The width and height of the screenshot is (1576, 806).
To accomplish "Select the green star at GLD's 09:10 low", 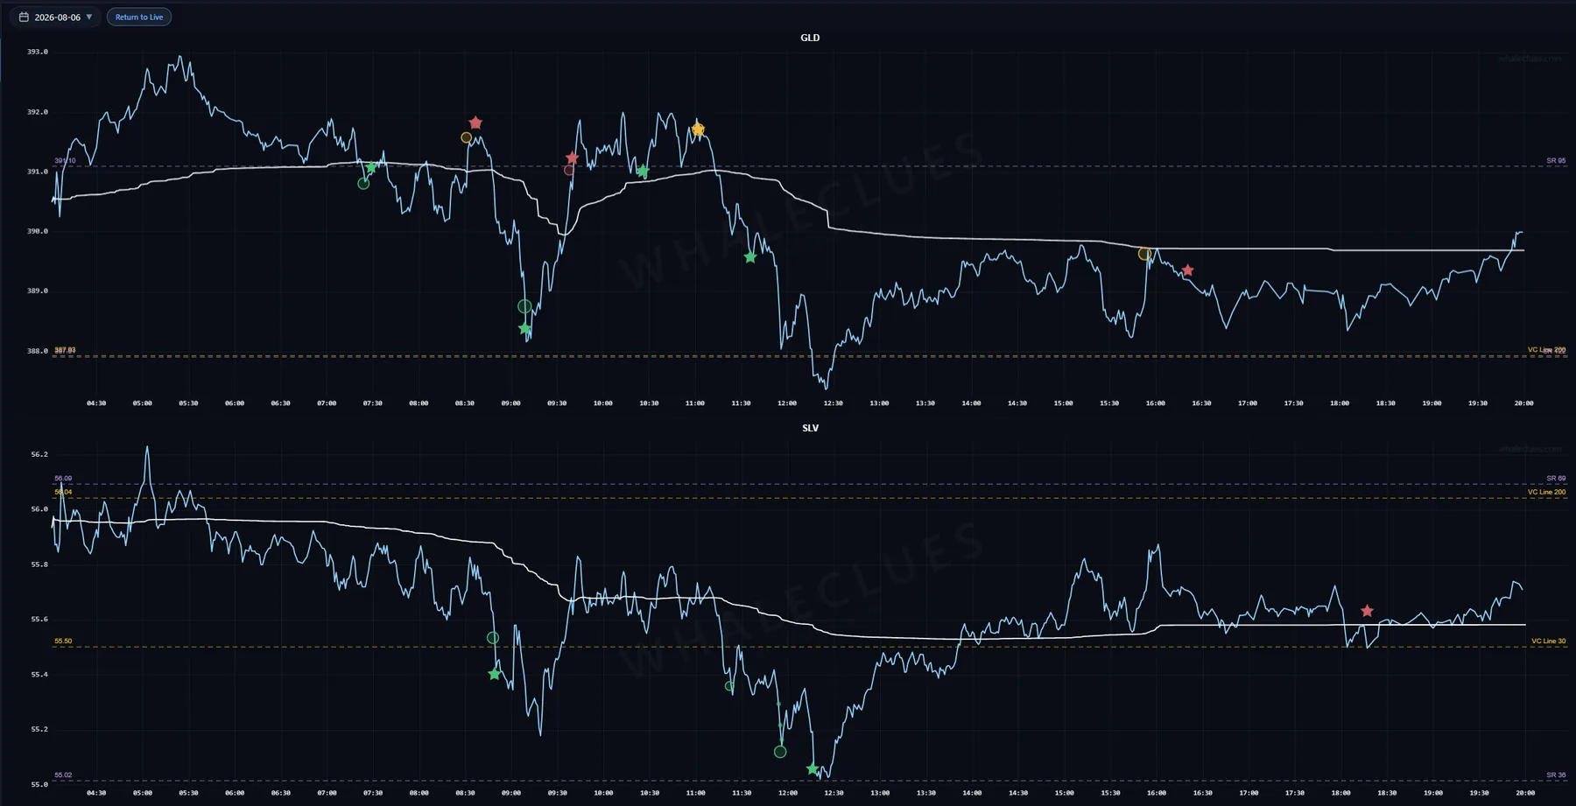I will [x=525, y=329].
